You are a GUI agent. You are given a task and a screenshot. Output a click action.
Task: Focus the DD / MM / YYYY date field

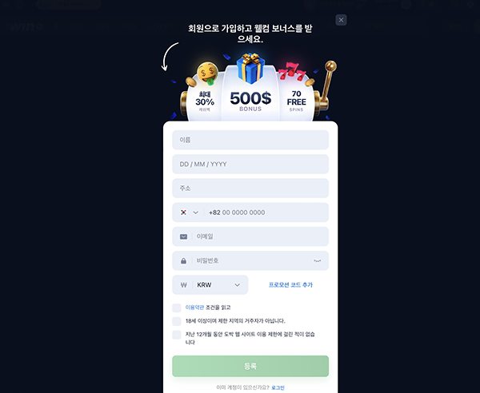[250, 164]
